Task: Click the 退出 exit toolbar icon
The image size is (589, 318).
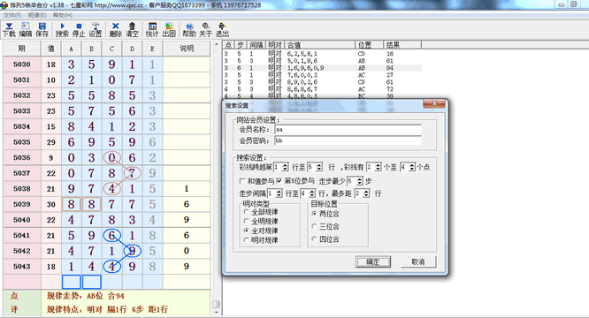Action: tap(222, 30)
